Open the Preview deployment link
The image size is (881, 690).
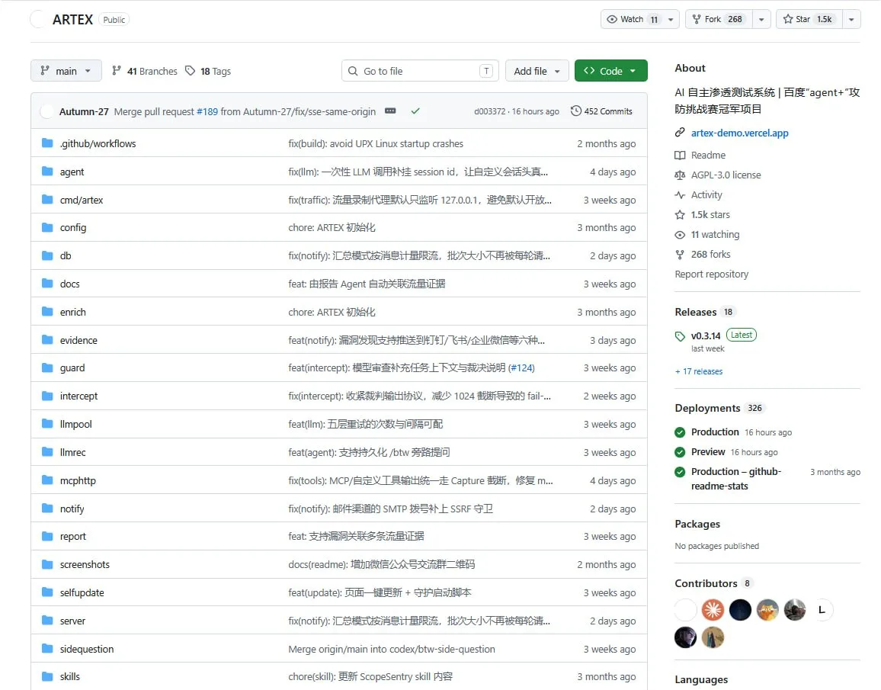pyautogui.click(x=708, y=452)
